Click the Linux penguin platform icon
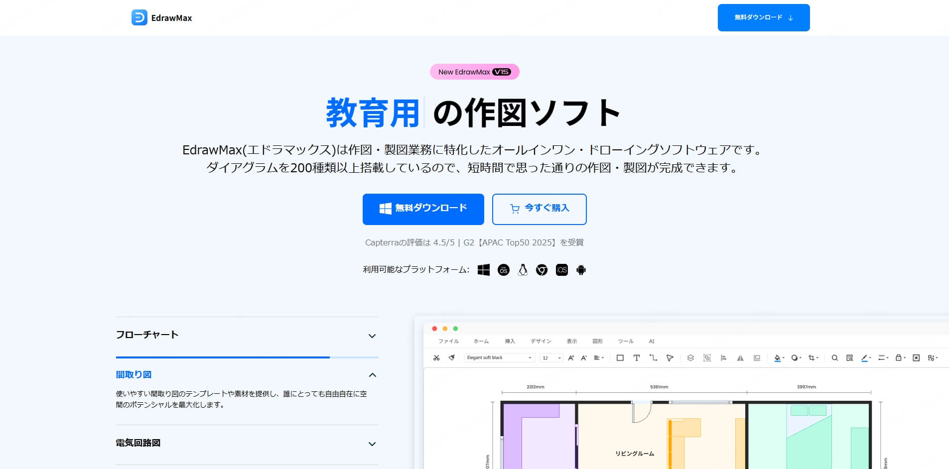Image resolution: width=949 pixels, height=469 pixels. coord(523,270)
